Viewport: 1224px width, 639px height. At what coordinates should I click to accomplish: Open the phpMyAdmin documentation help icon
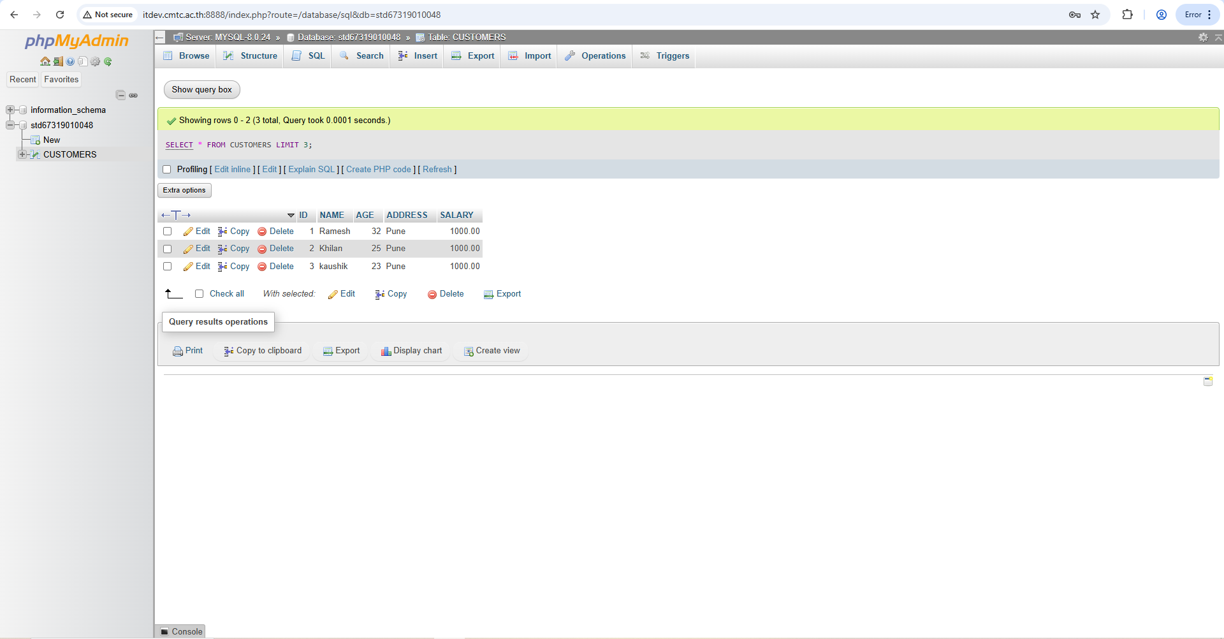tap(70, 62)
